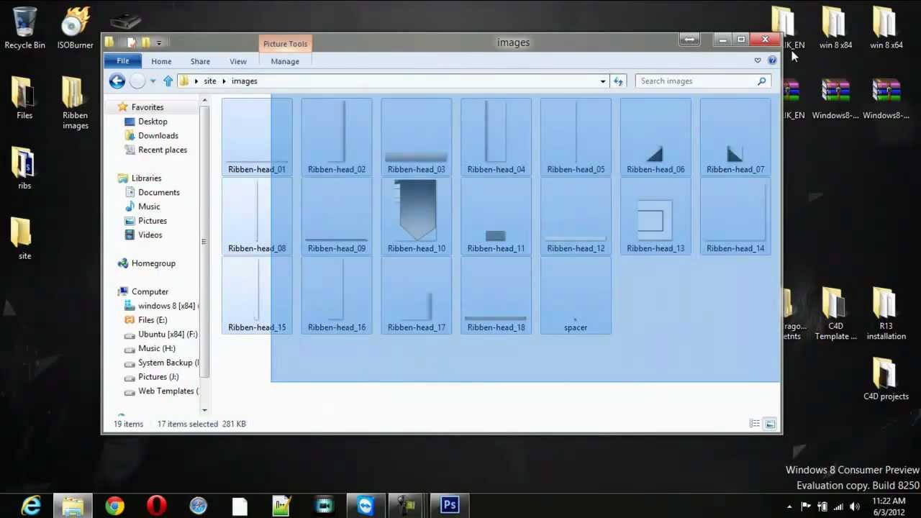Open Downloads in navigation pane
The width and height of the screenshot is (921, 518).
[158, 135]
